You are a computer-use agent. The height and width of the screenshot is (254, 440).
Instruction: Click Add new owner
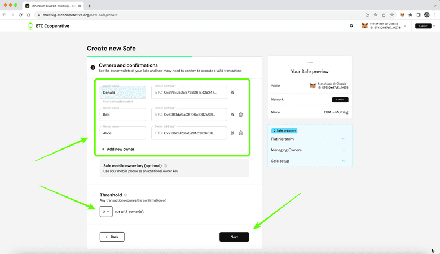tap(118, 149)
